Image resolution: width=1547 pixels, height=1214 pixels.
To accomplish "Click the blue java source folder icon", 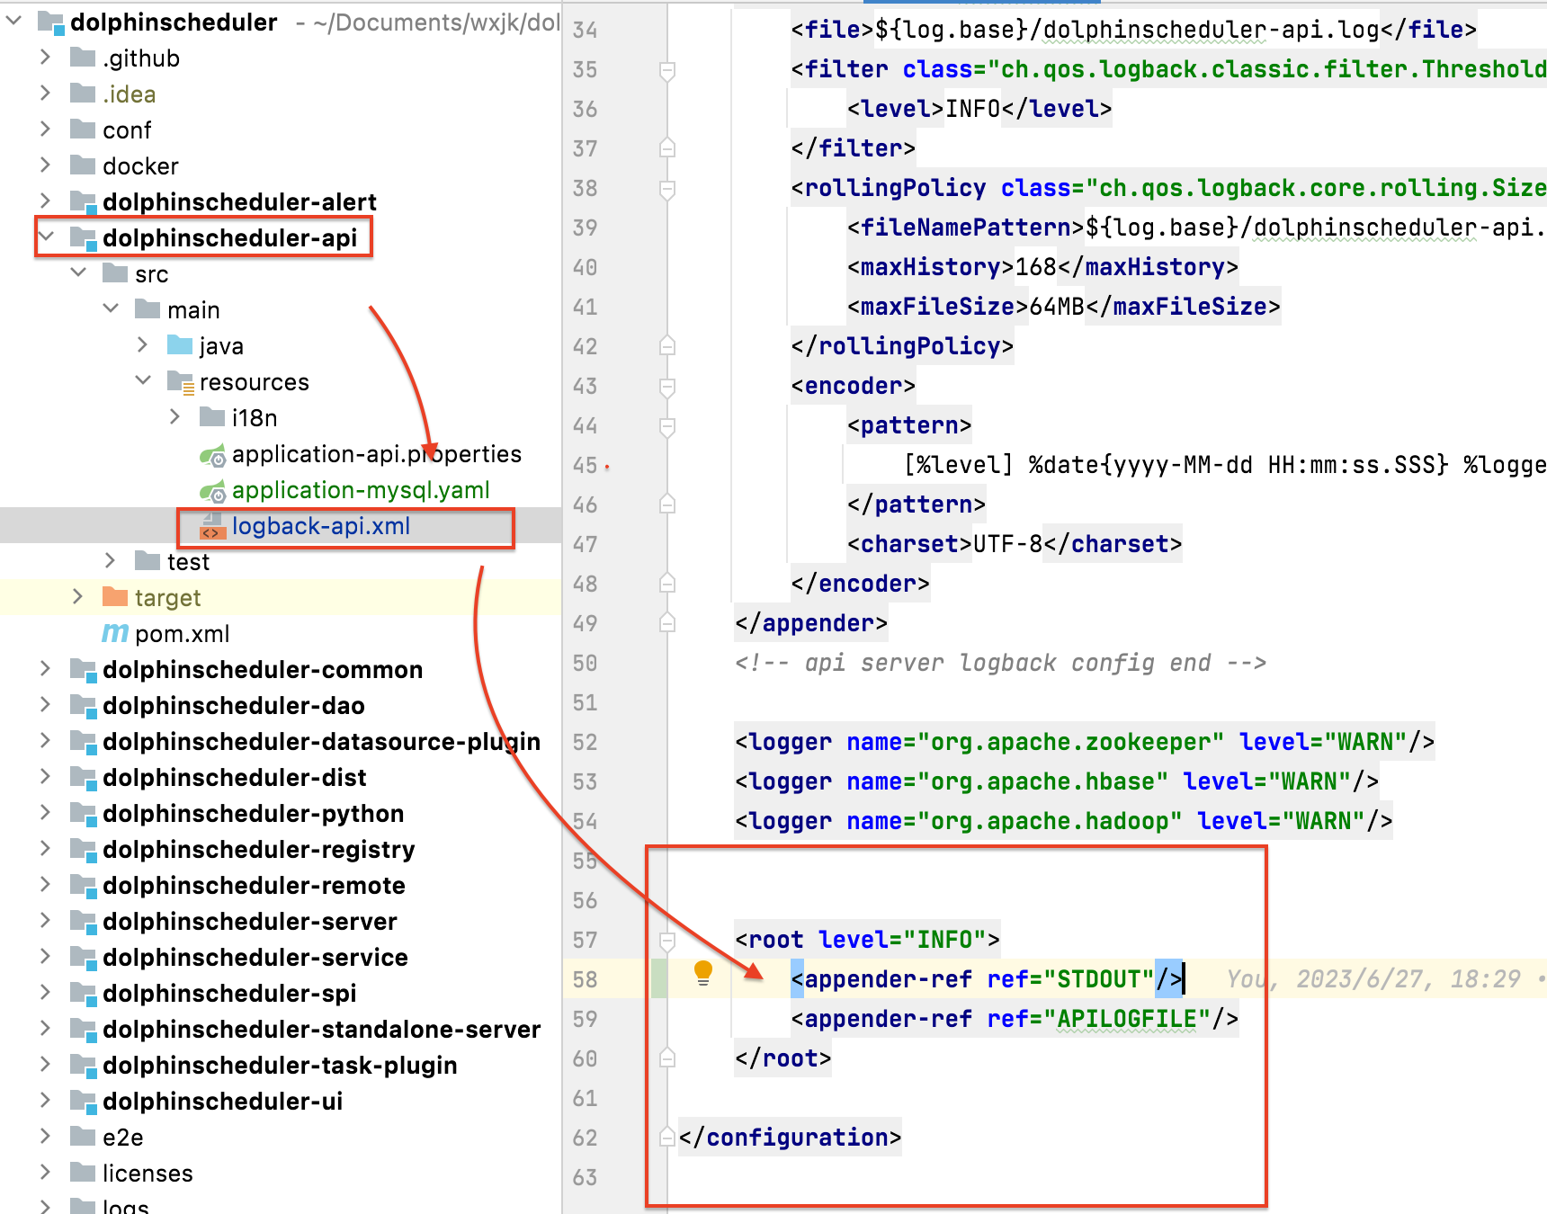I will point(180,345).
